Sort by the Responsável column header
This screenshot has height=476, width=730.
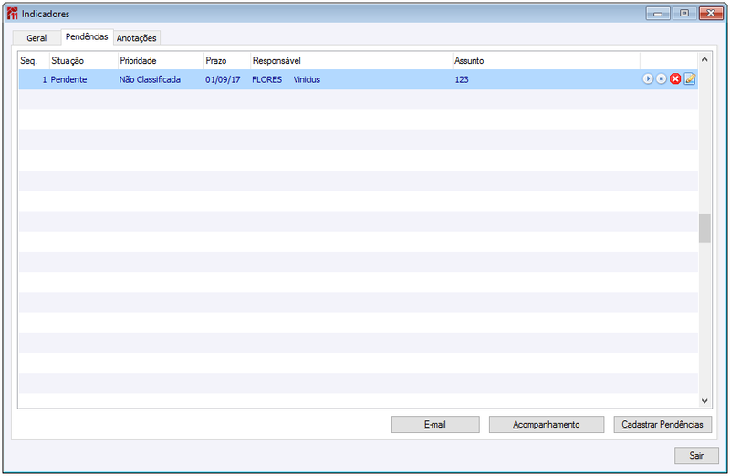(x=351, y=61)
